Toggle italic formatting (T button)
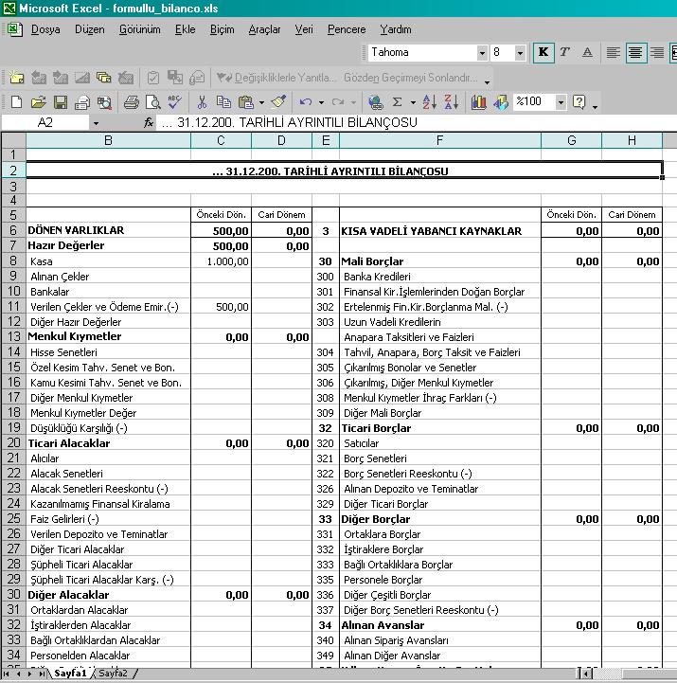Screen dimensions: 677x683 click(565, 53)
